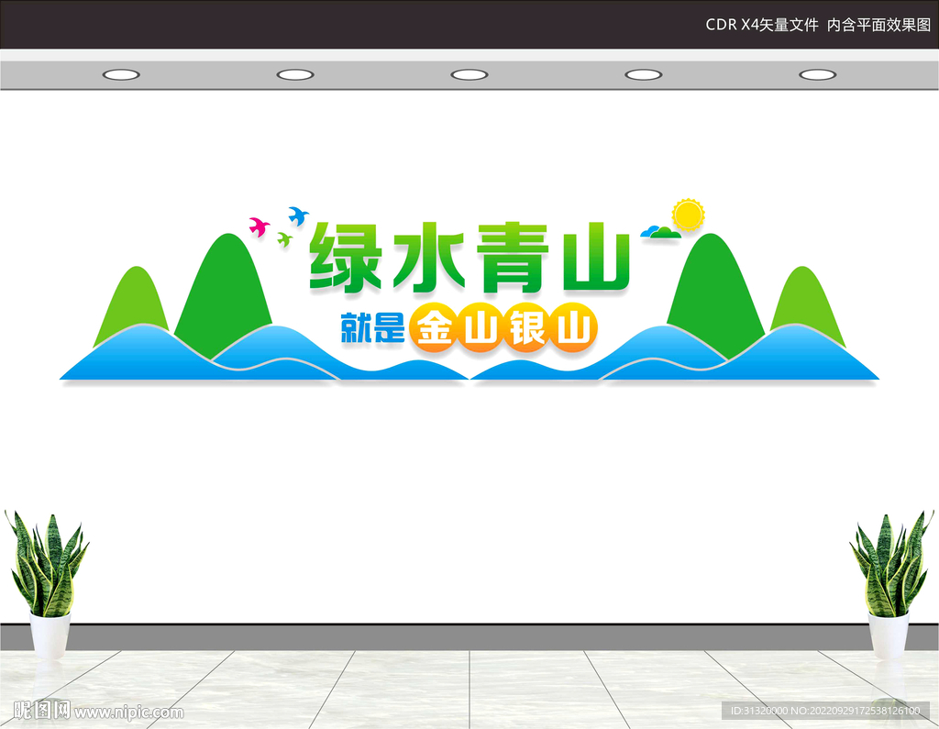Select the green "绿" title character

point(347,258)
